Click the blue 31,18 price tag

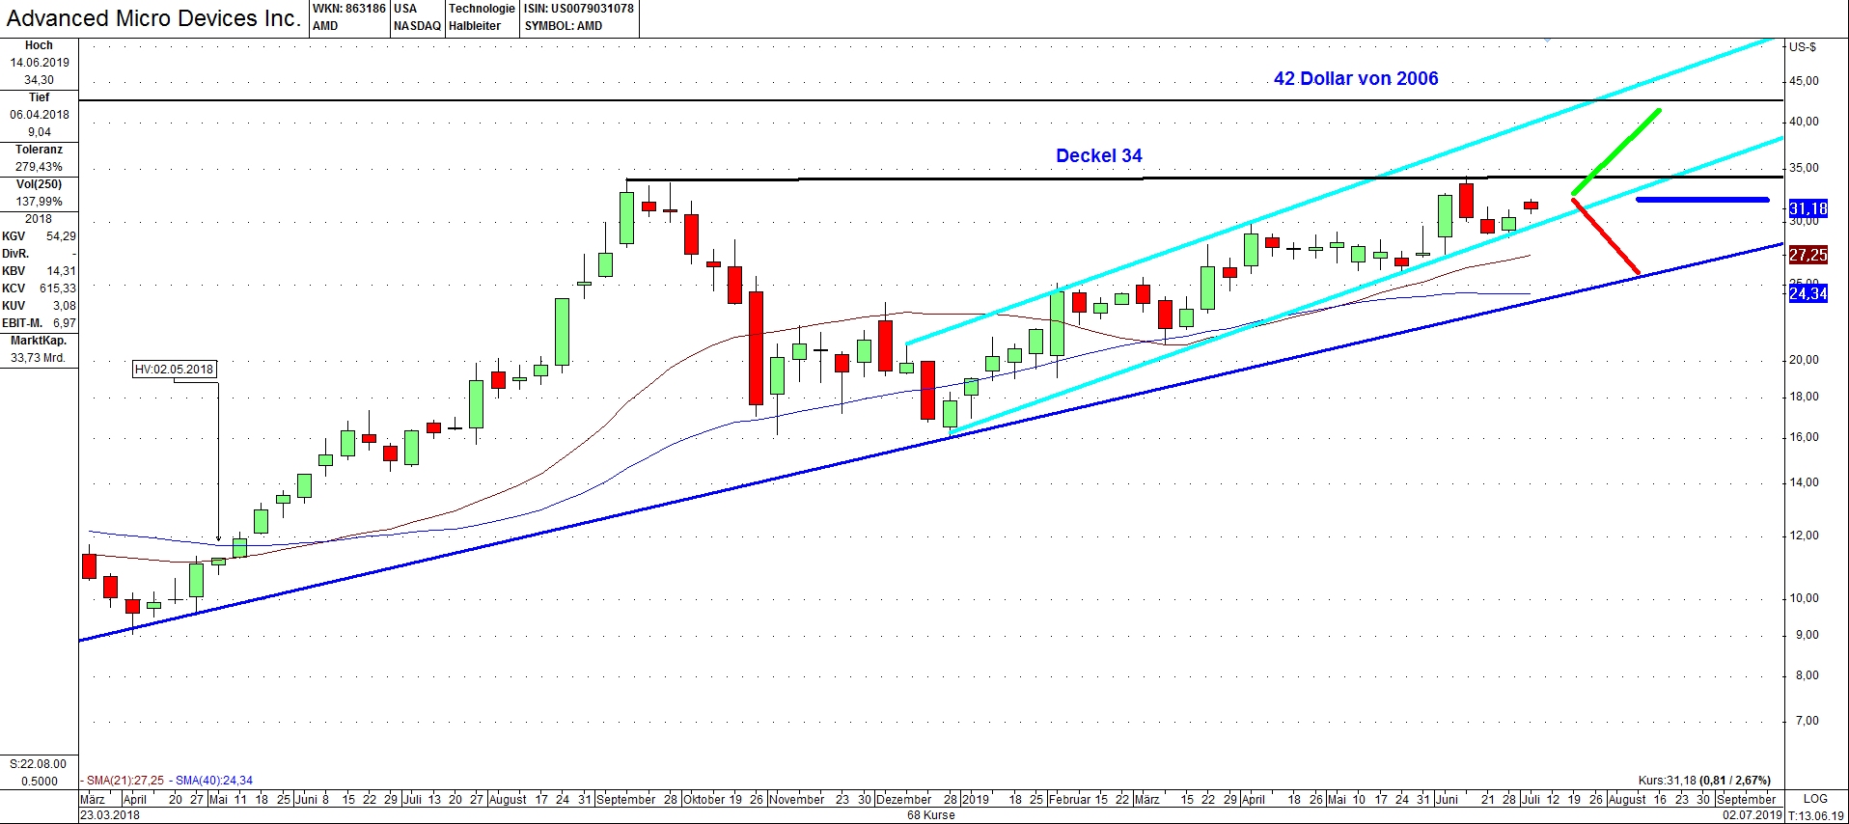coord(1808,208)
